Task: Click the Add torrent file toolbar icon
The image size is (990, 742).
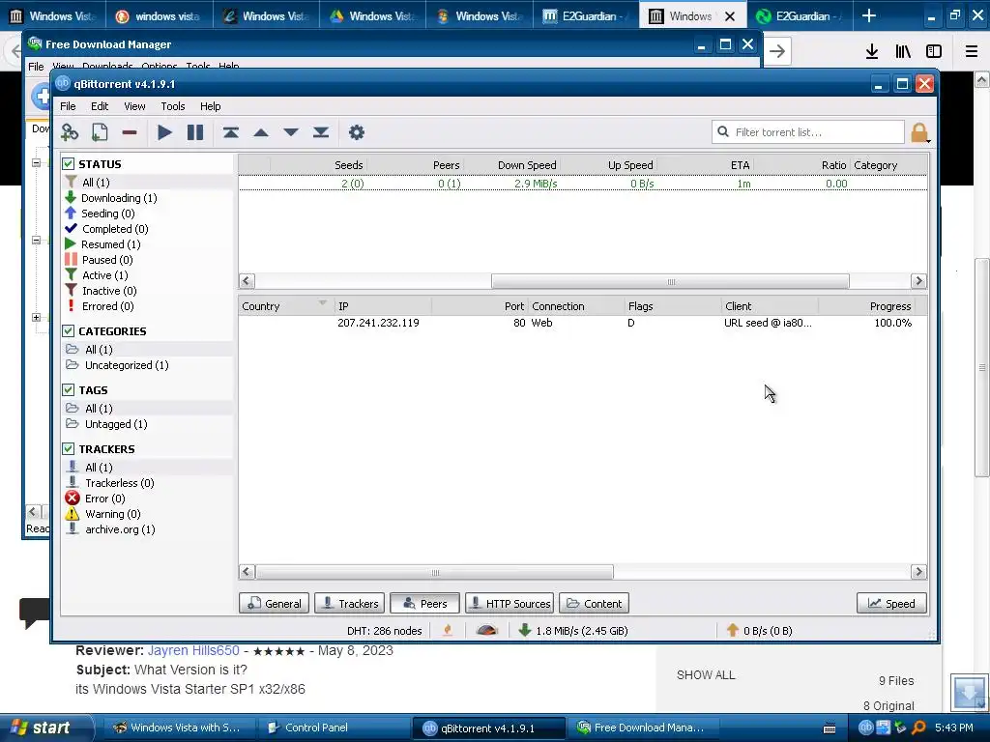Action: (100, 132)
